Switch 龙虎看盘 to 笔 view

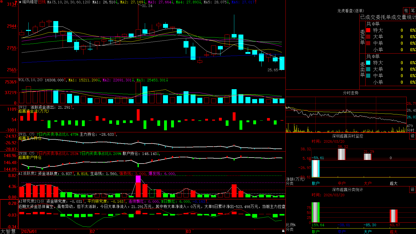click(x=413, y=10)
